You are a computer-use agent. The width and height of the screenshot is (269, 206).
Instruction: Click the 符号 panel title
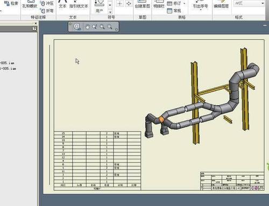[x=111, y=17]
